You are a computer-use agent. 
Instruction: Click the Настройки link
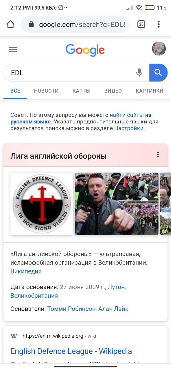click(x=129, y=128)
